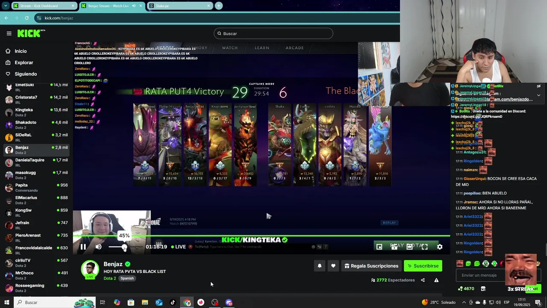Open PieroArenast channel in sidebar
This screenshot has height=308, width=547.
click(36, 237)
